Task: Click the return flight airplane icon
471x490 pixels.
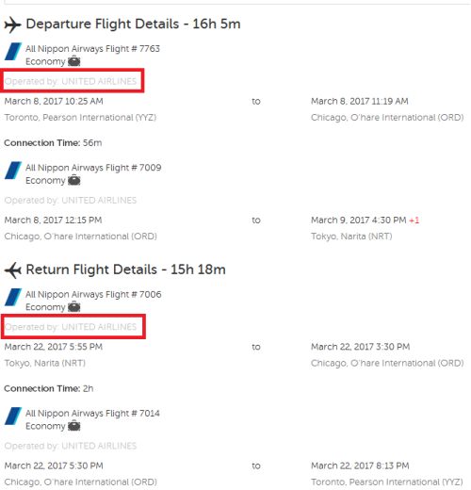Action: click(x=13, y=270)
